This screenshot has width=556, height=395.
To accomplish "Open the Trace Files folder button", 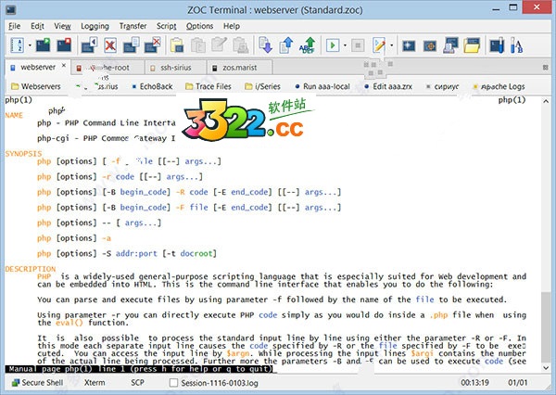I will [208, 86].
